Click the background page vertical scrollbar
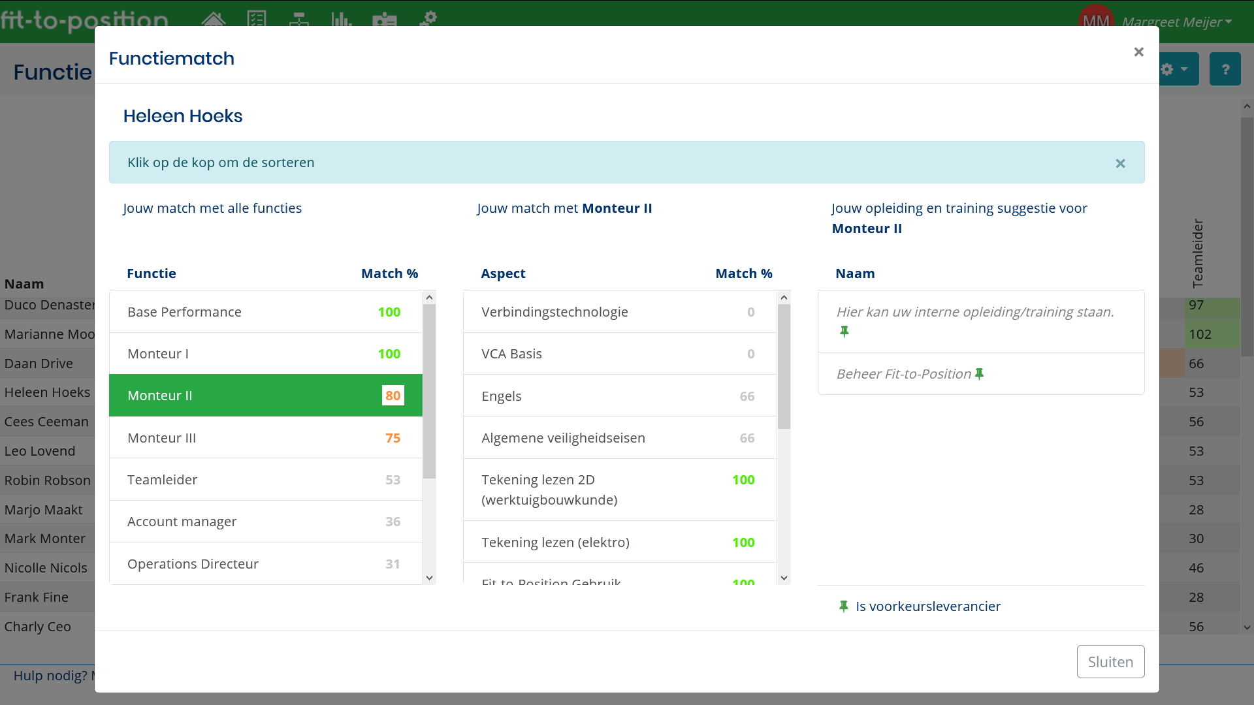 click(1247, 236)
